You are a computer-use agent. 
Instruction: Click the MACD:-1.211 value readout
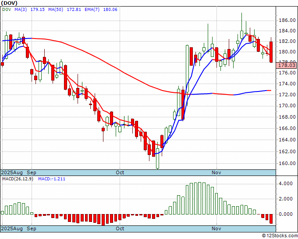point(52,179)
